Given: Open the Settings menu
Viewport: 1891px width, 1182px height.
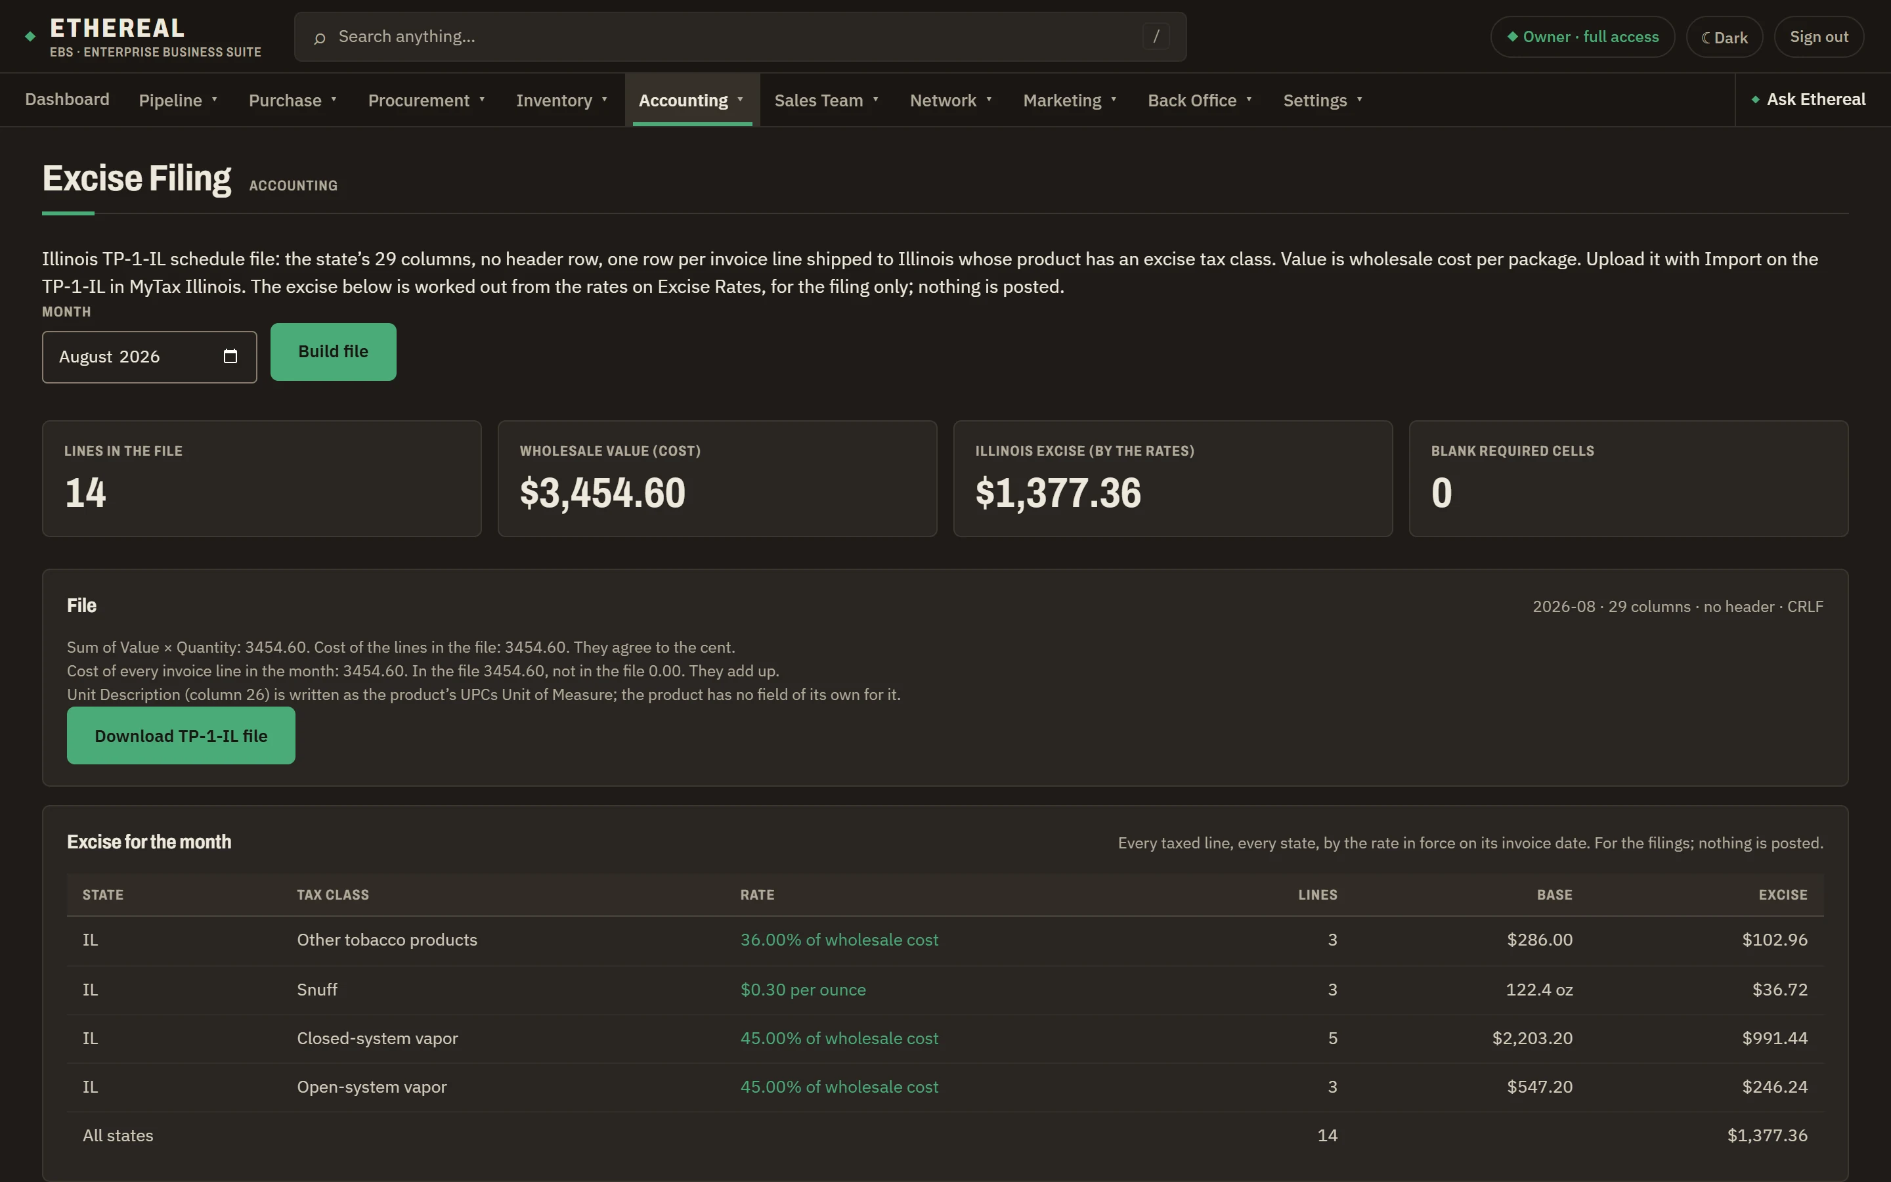Looking at the screenshot, I should tap(1323, 100).
